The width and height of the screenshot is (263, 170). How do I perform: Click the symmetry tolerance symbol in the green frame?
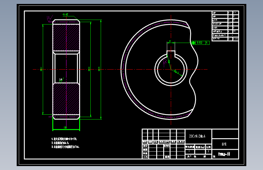coord(194,43)
